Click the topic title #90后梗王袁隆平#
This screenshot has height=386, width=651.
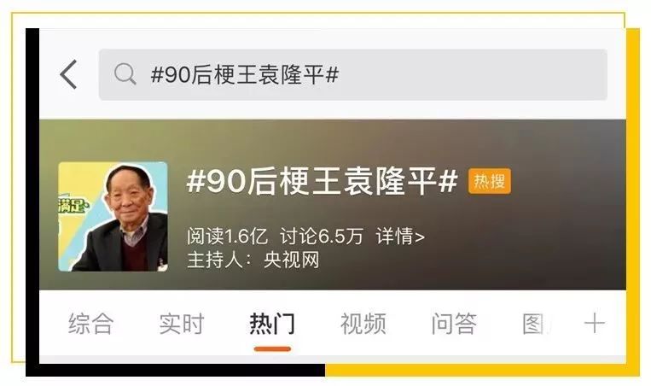323,181
